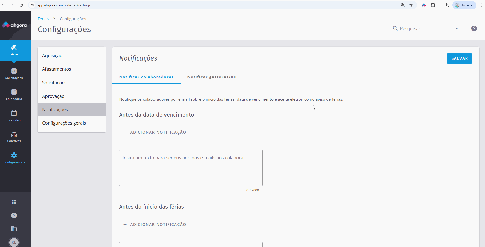This screenshot has width=485, height=247.
Task: Click the ahgora logo
Action: click(14, 25)
